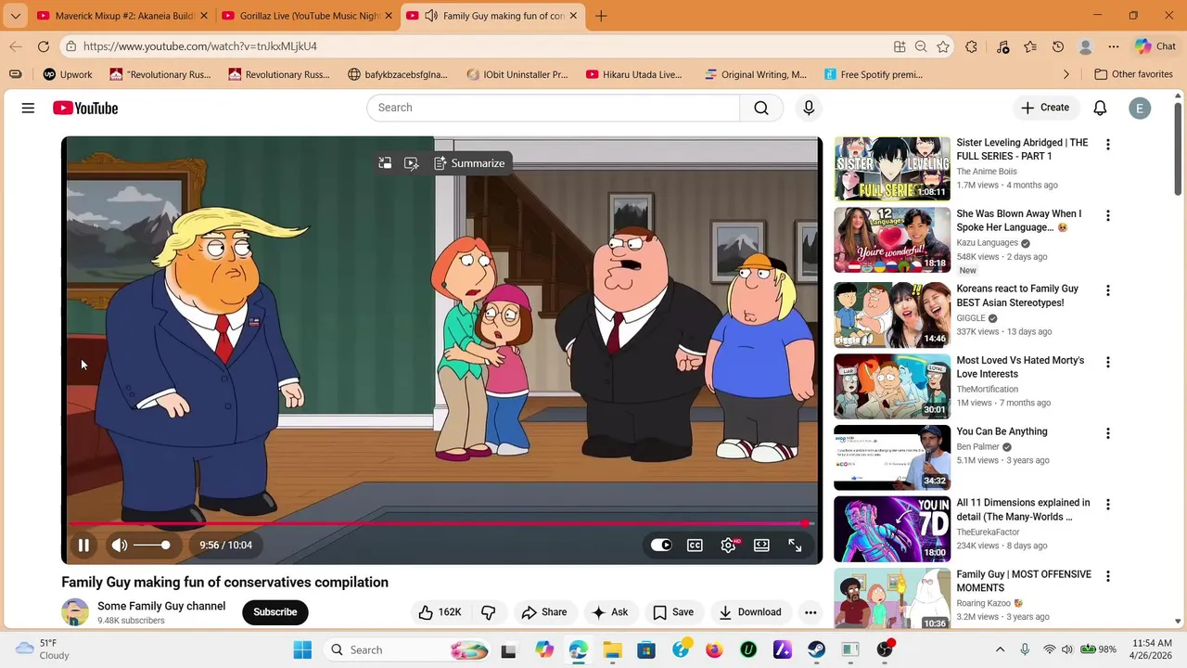
Task: Click the YouTube search magnifier button
Action: point(761,108)
